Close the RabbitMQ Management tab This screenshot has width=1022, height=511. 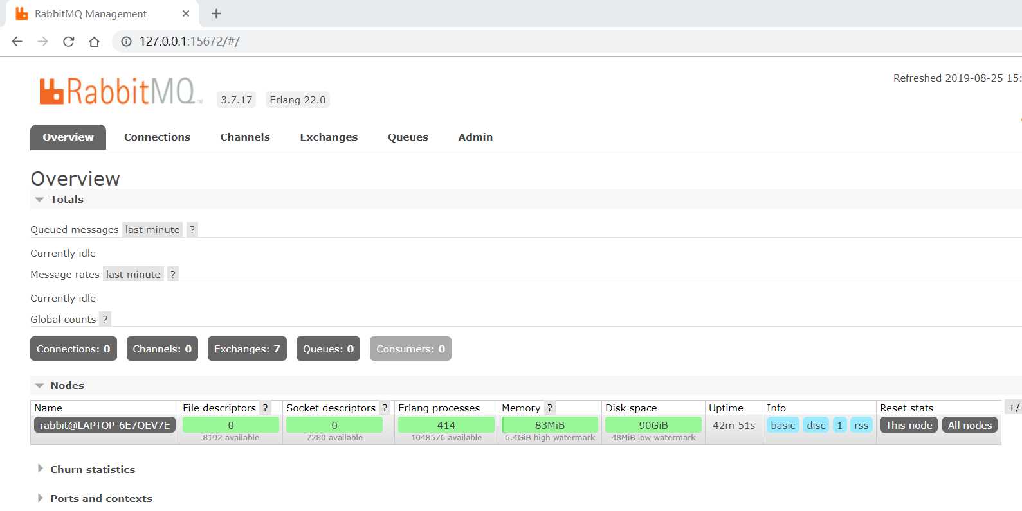[186, 13]
